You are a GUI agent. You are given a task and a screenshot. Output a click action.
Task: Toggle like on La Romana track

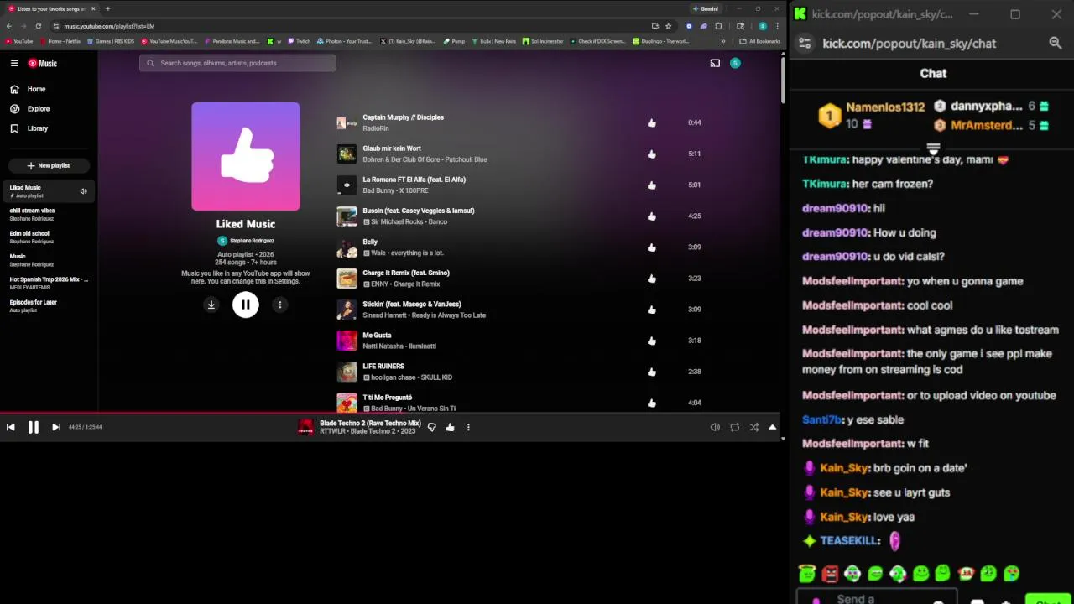pyautogui.click(x=652, y=185)
